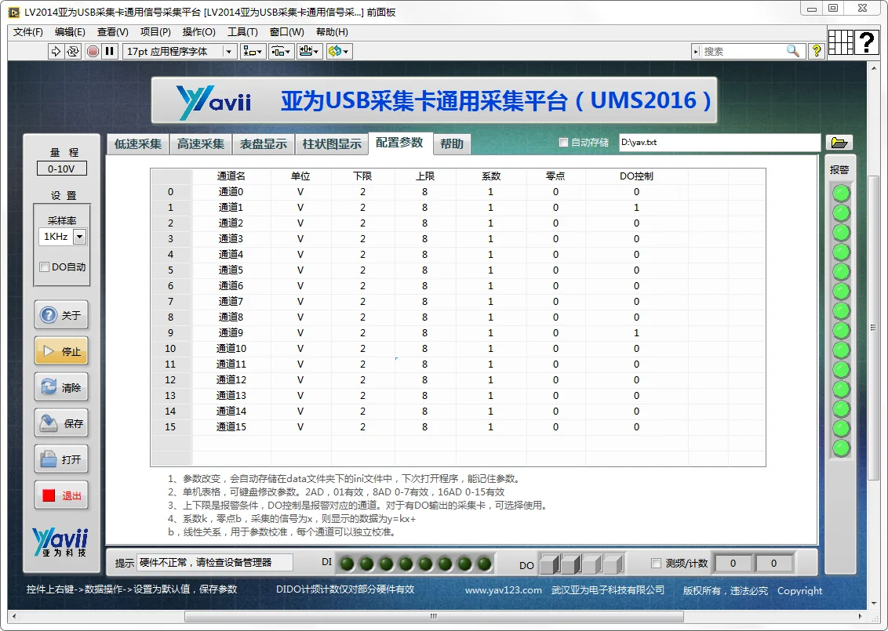Click the last DI indicator LED

click(x=484, y=564)
